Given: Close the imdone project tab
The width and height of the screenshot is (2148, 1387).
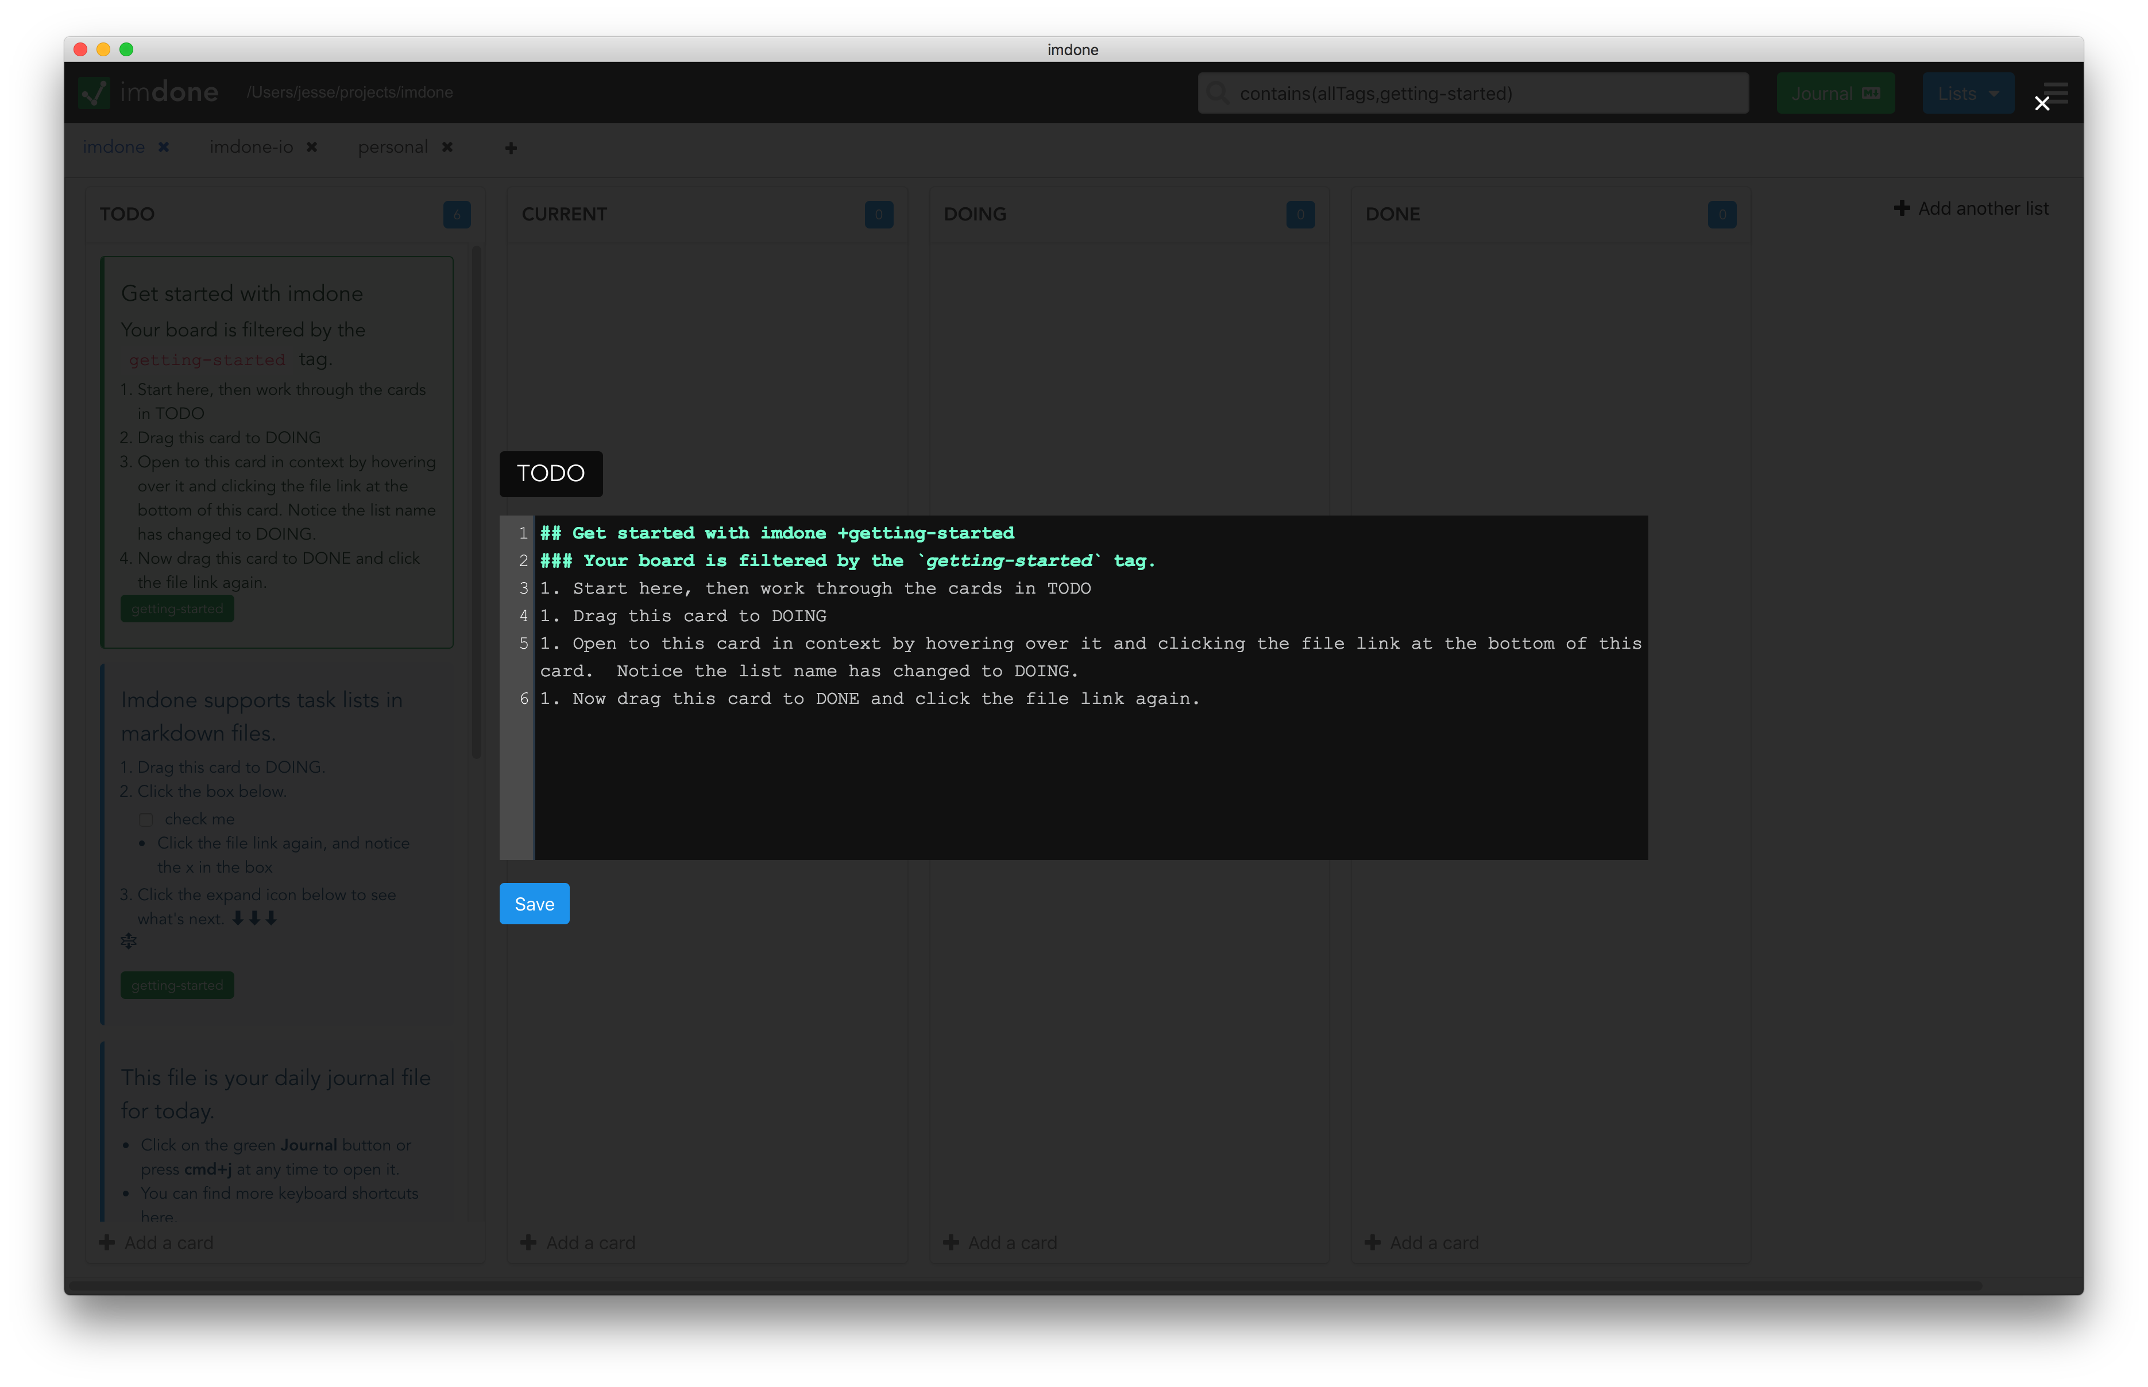Looking at the screenshot, I should point(164,147).
